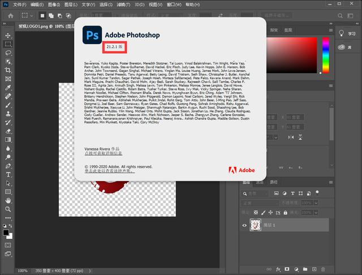Swap foreground and background colors
Viewport: 362px width, 275px height.
(10, 226)
